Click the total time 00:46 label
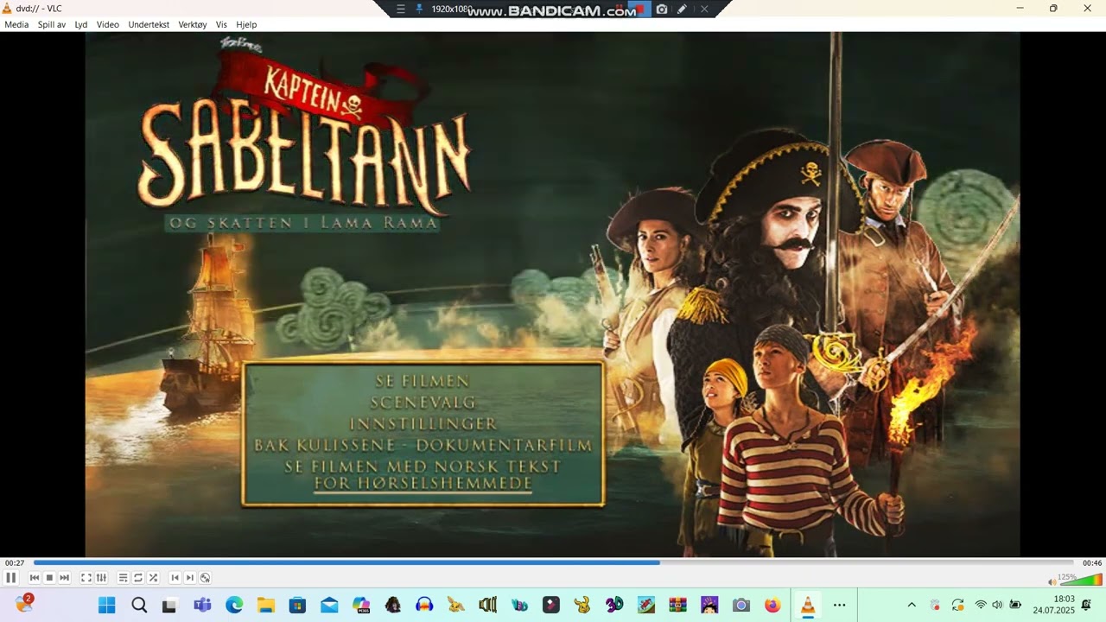 [1092, 563]
